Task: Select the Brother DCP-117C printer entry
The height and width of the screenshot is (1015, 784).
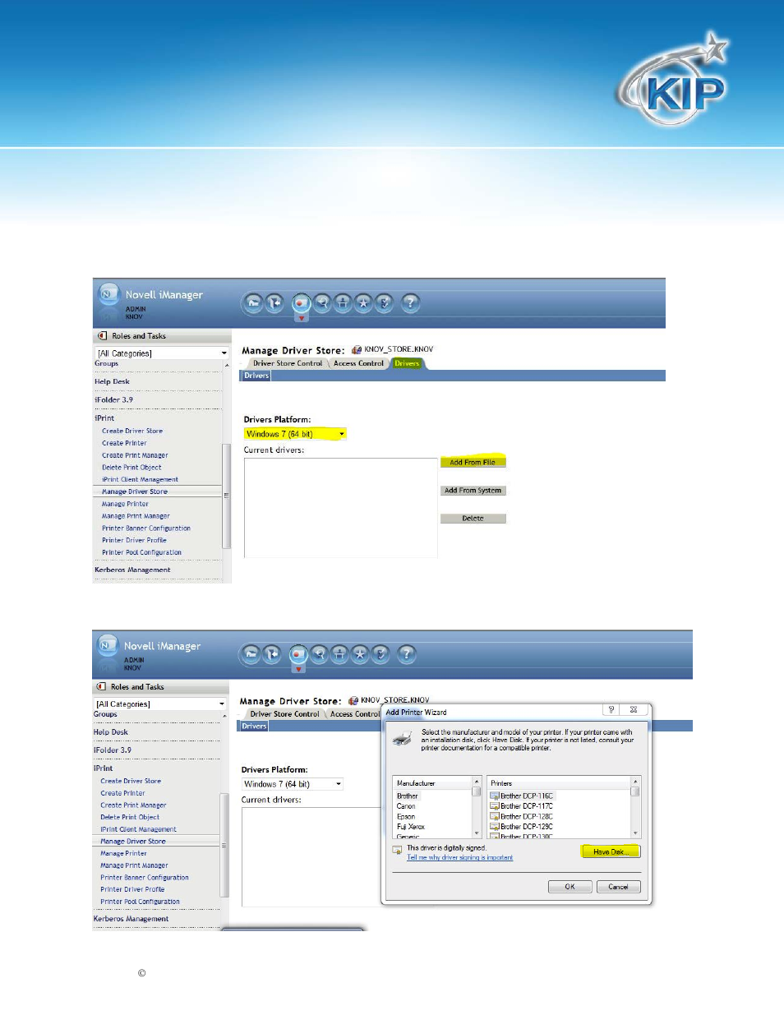Action: pyautogui.click(x=522, y=806)
